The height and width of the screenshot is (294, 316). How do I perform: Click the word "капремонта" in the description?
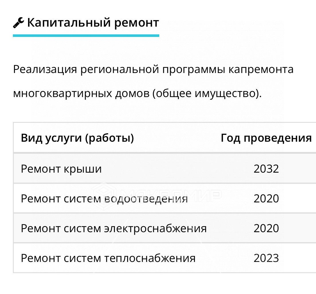[x=261, y=69]
